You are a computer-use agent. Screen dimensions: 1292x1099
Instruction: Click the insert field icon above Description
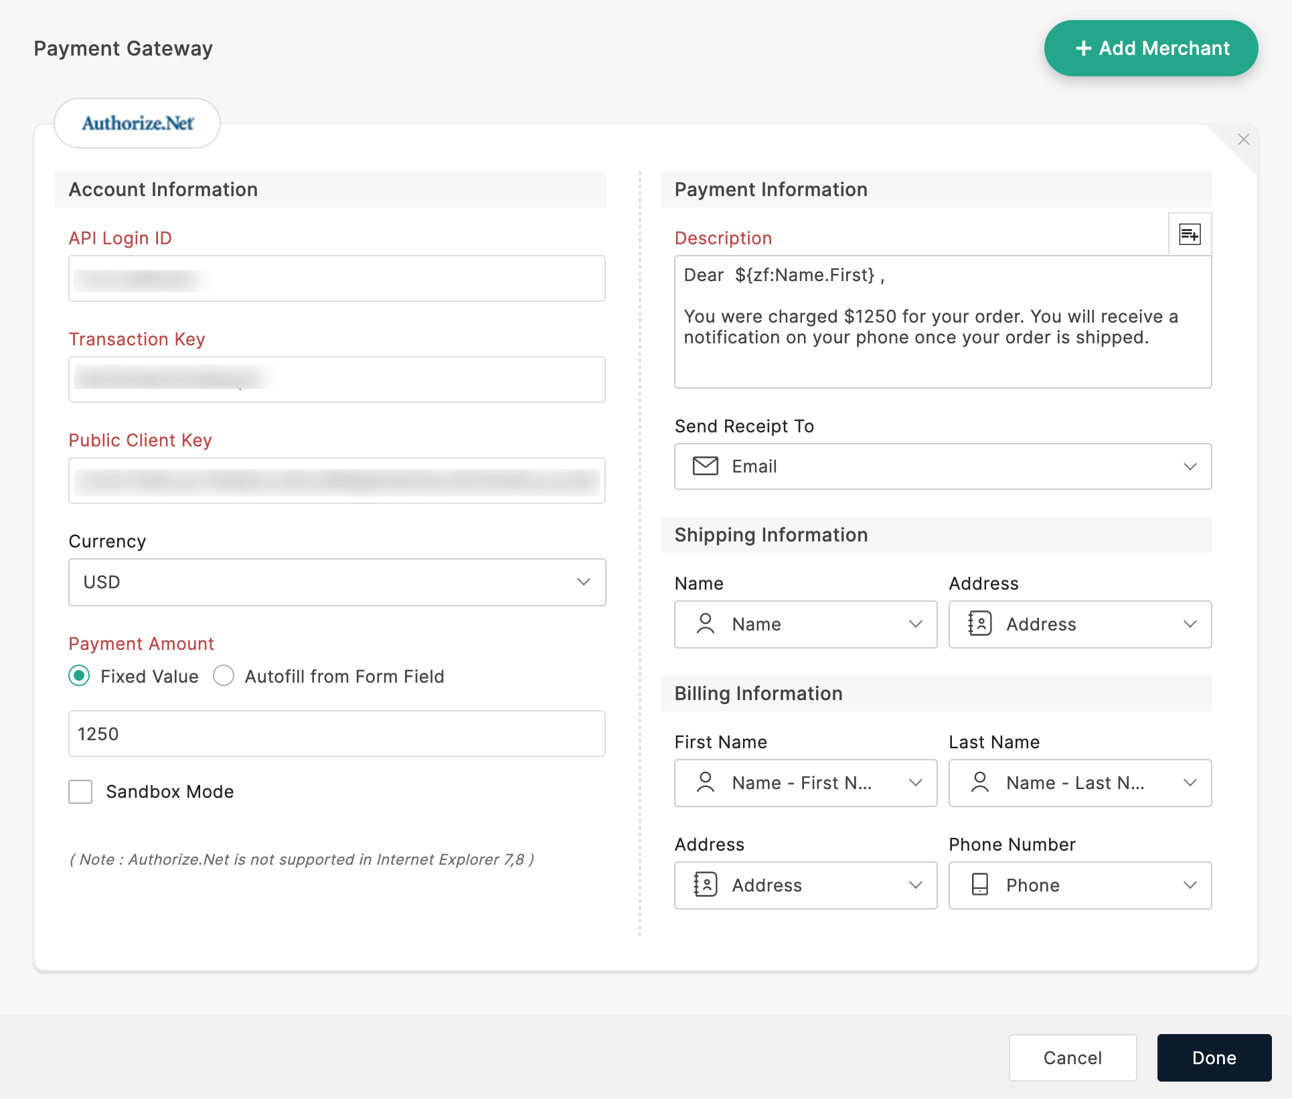point(1190,234)
